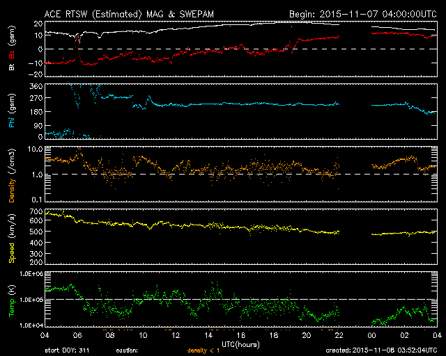This screenshot has height=356, width=446.
Task: Click the 'ACE RTSW (Estimated) MAG & SWEPAM' title
Action: click(x=129, y=14)
